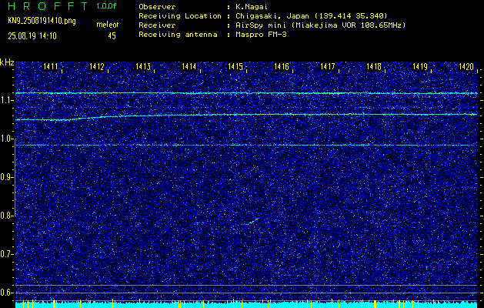This screenshot has width=484, height=308.
Task: Click the 1.0 frequency axis label
Action: 6,139
